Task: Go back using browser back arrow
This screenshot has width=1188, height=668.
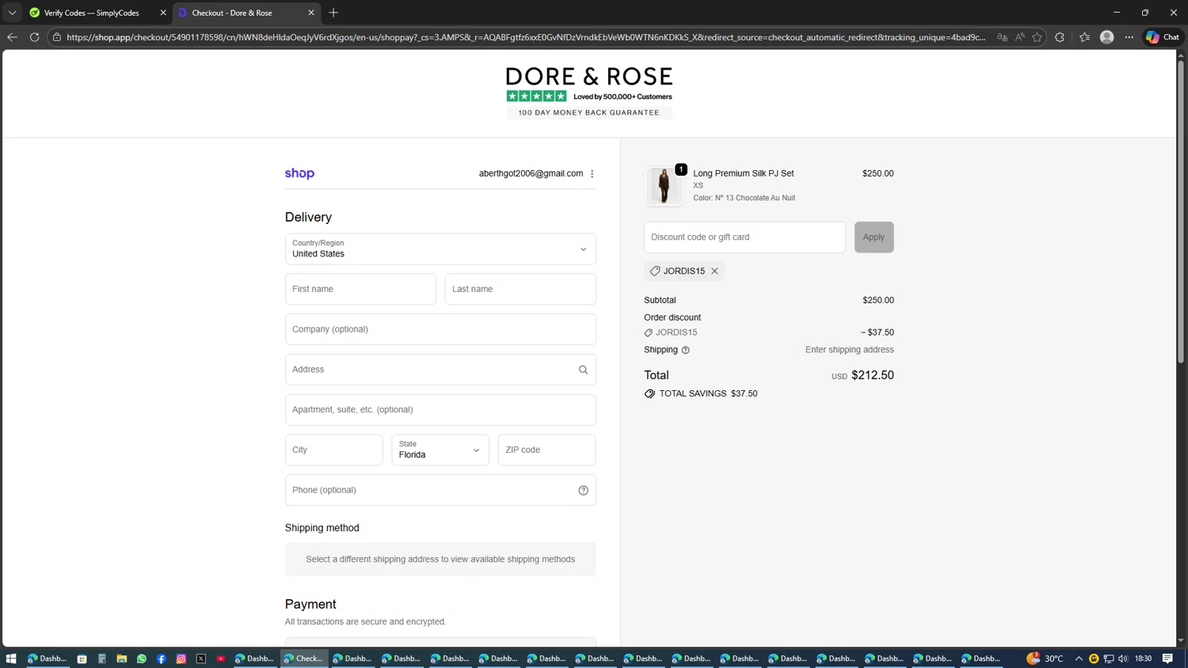Action: tap(12, 37)
